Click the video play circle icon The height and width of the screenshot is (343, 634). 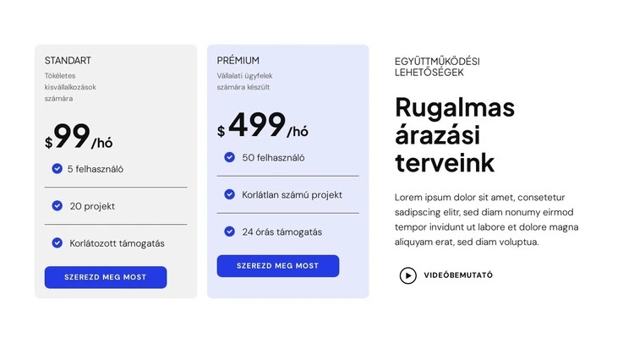coord(407,275)
